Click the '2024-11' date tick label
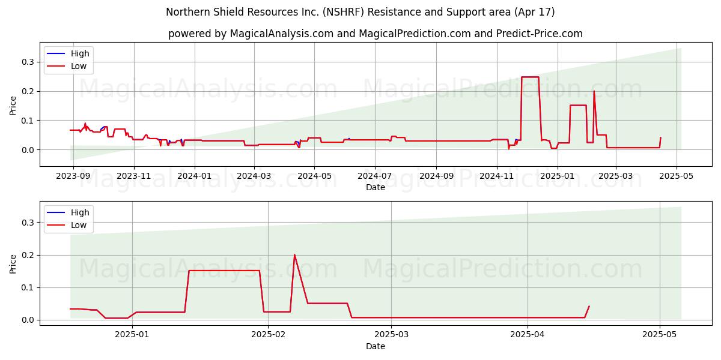This screenshot has height=360, width=721. coord(497,177)
